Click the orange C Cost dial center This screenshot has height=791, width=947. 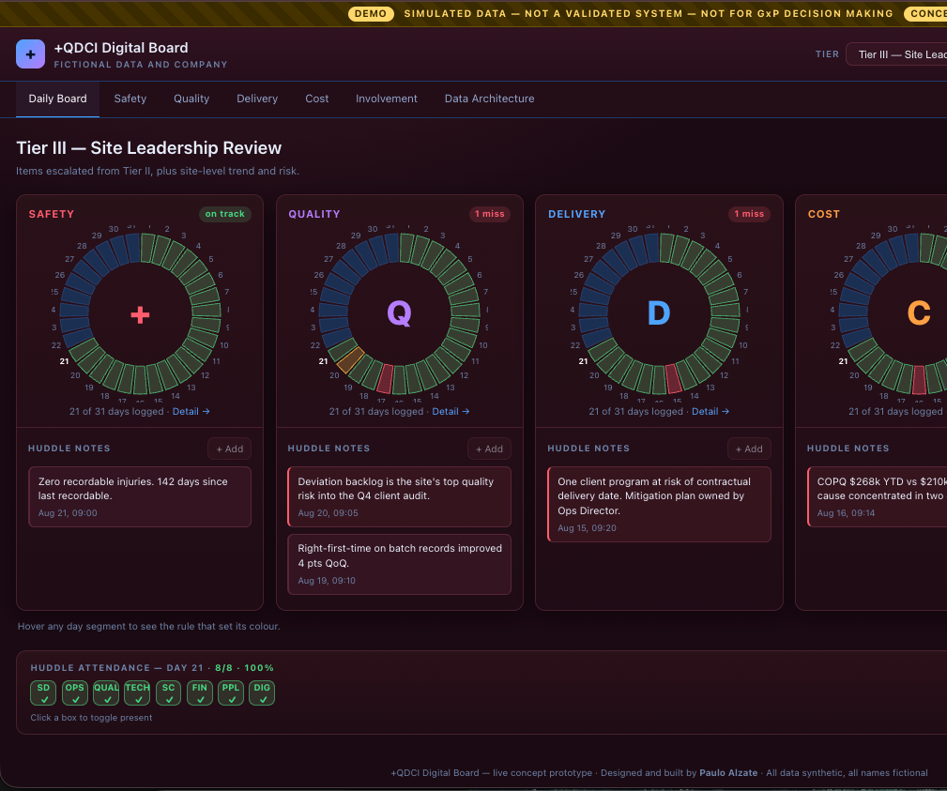coord(919,313)
